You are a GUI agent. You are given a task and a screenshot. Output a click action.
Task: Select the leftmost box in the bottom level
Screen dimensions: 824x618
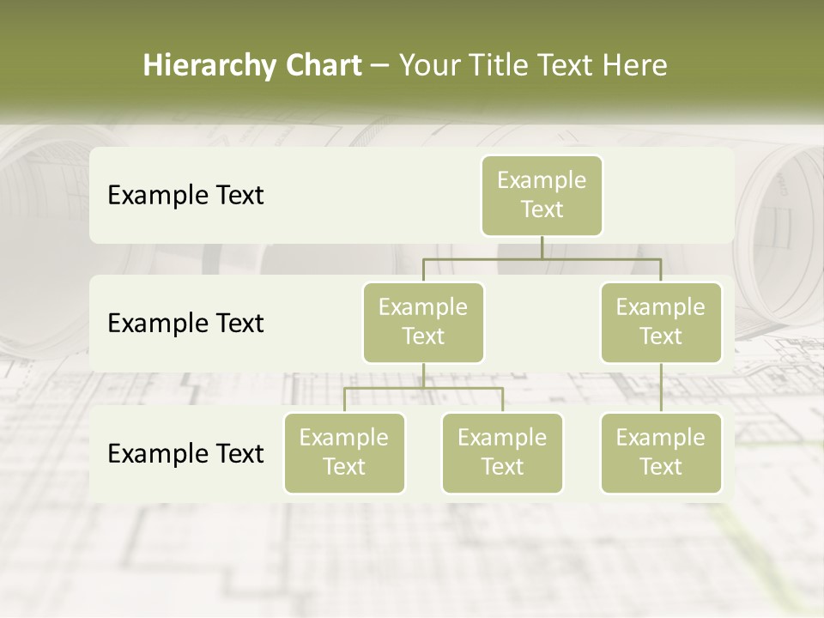click(344, 452)
